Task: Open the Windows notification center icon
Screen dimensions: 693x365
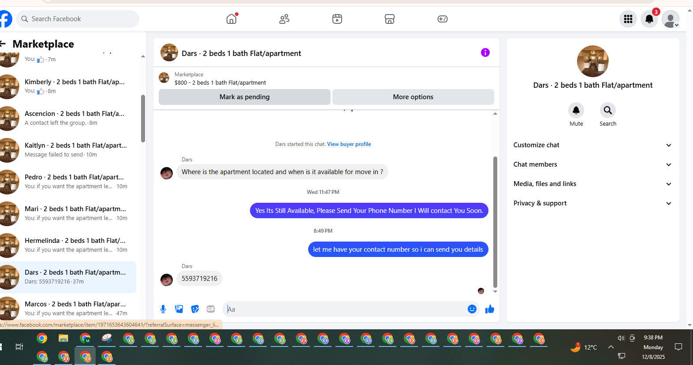Action: click(x=678, y=347)
